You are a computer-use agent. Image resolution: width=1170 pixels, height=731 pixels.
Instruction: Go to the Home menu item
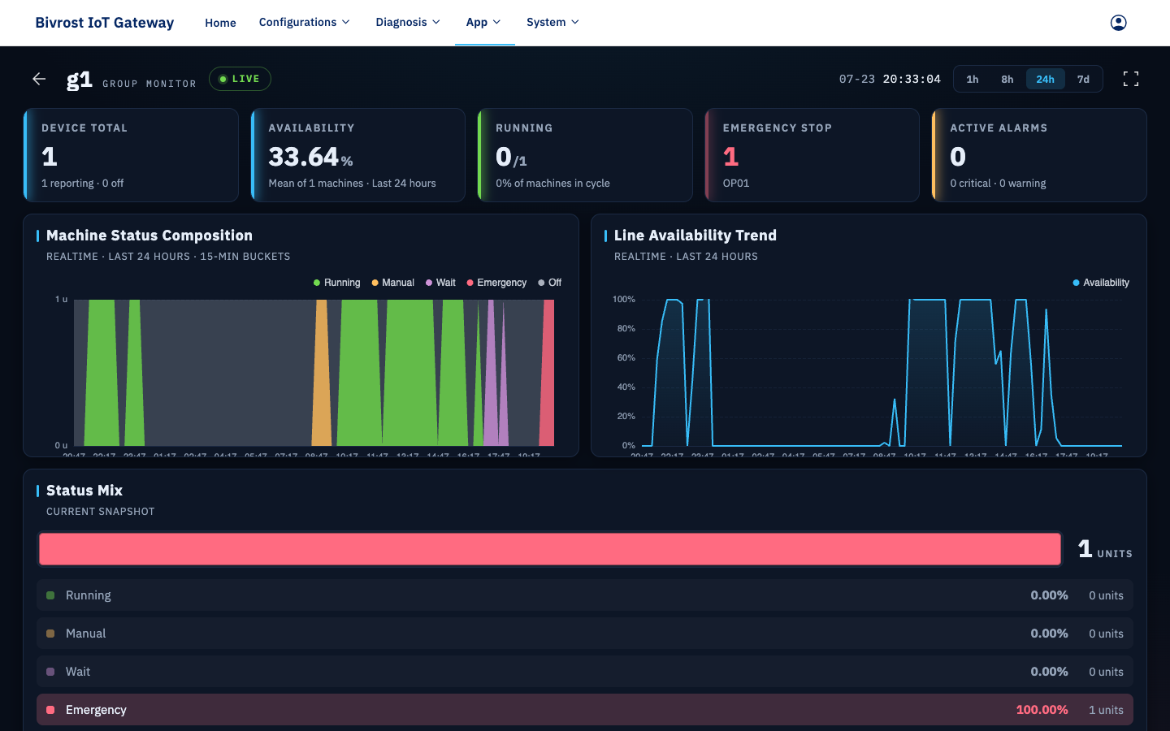[x=220, y=23]
